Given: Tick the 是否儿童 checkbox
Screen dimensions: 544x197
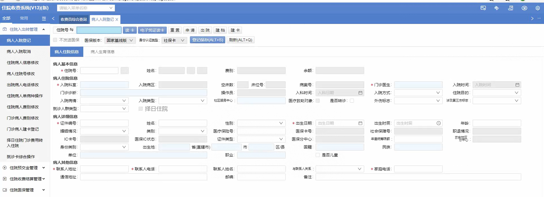Looking at the screenshot, I should tap(318, 155).
